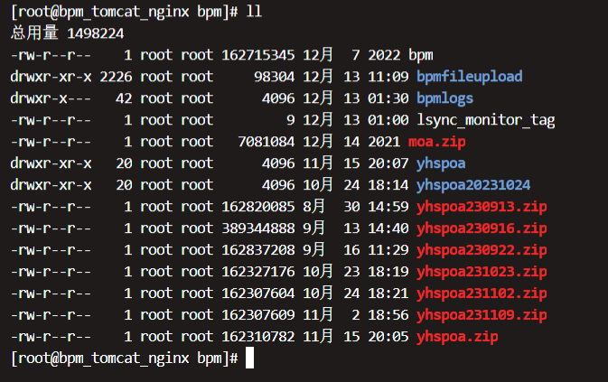Click the yhspoa231109.zip archive name
The height and width of the screenshot is (382, 608).
pos(482,315)
